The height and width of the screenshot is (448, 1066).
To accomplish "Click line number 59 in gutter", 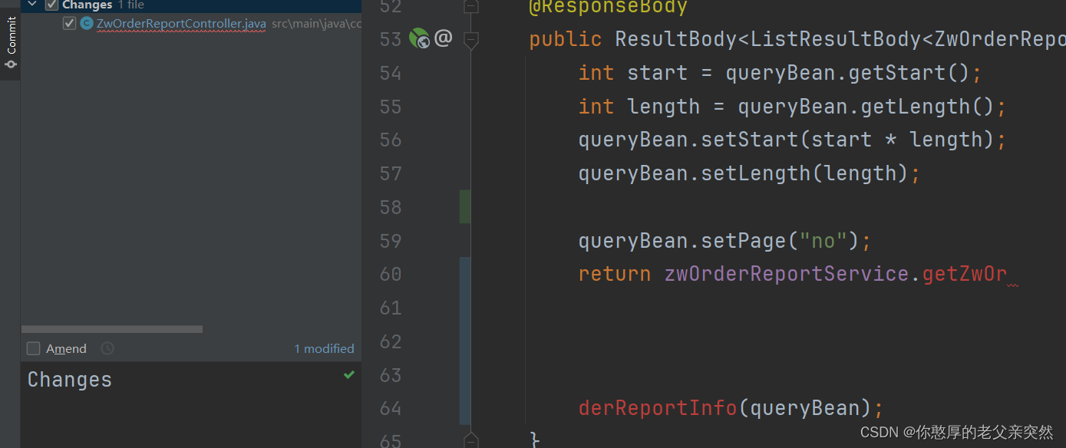I will coord(391,241).
